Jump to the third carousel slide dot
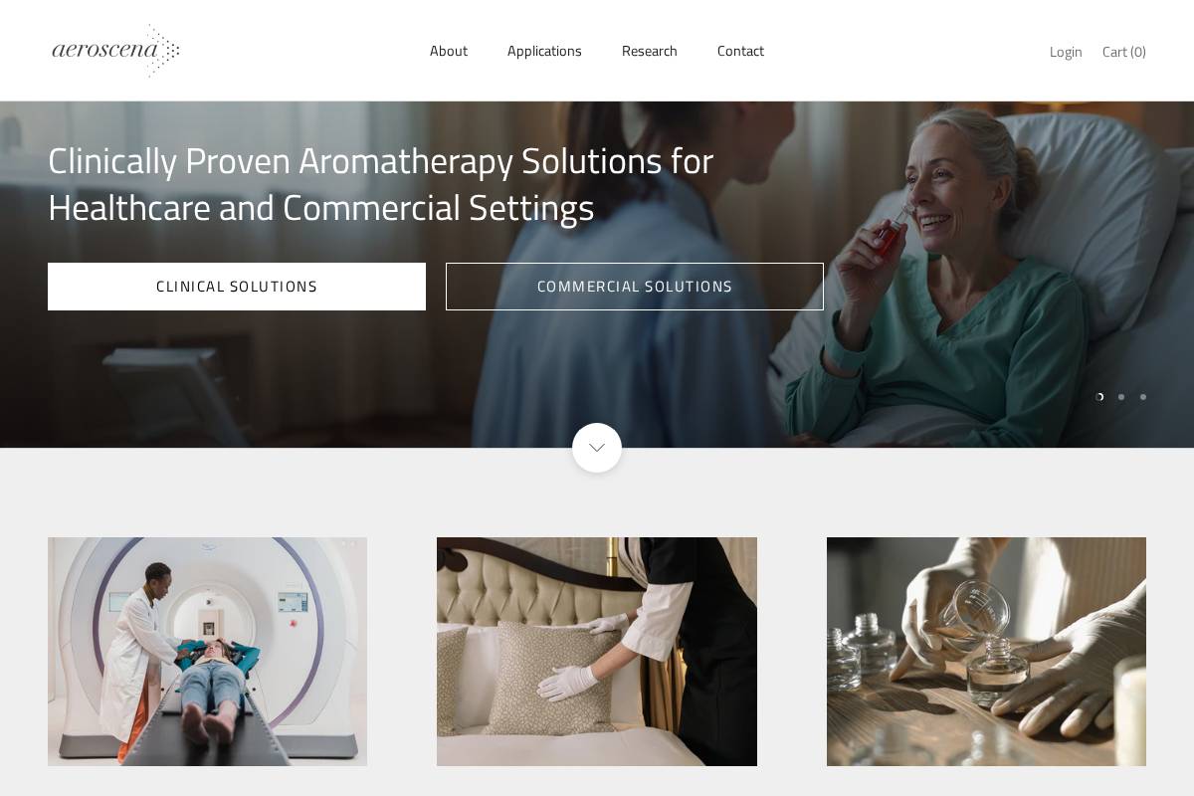 tap(1143, 397)
